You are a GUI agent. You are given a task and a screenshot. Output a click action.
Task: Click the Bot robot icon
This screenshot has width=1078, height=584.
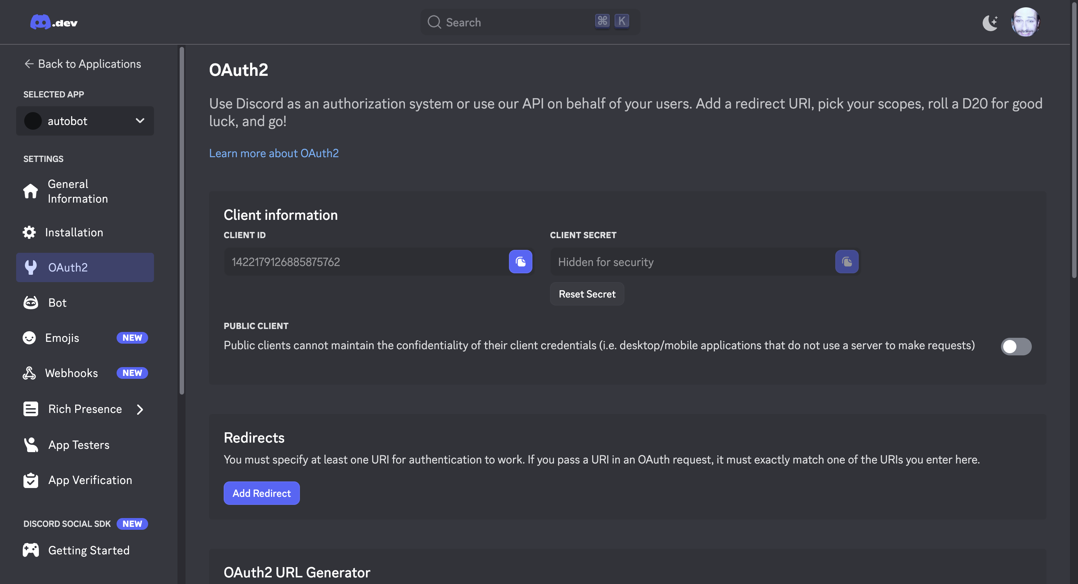tap(30, 303)
